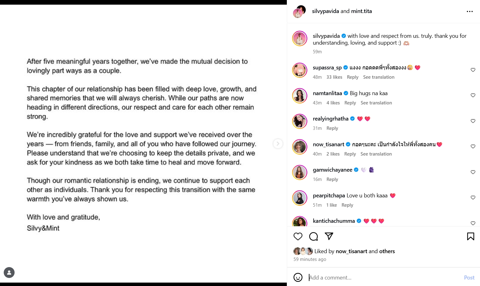Like the pearpitchapa comment heart

[473, 198]
